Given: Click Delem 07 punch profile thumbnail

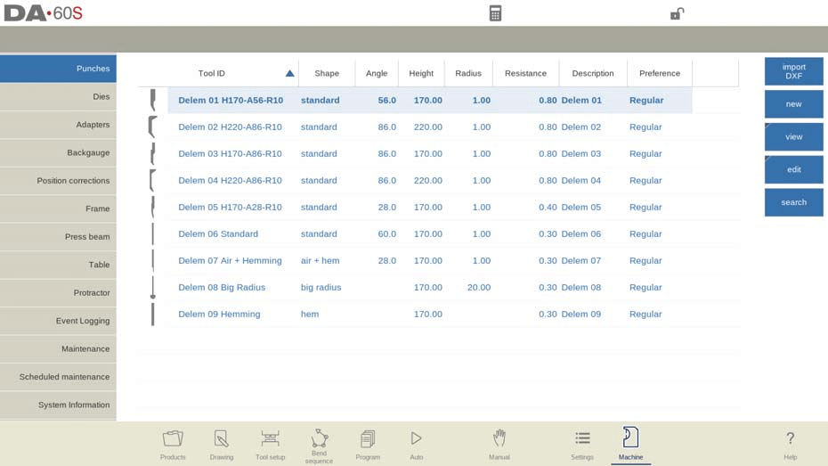Looking at the screenshot, I should pos(152,260).
